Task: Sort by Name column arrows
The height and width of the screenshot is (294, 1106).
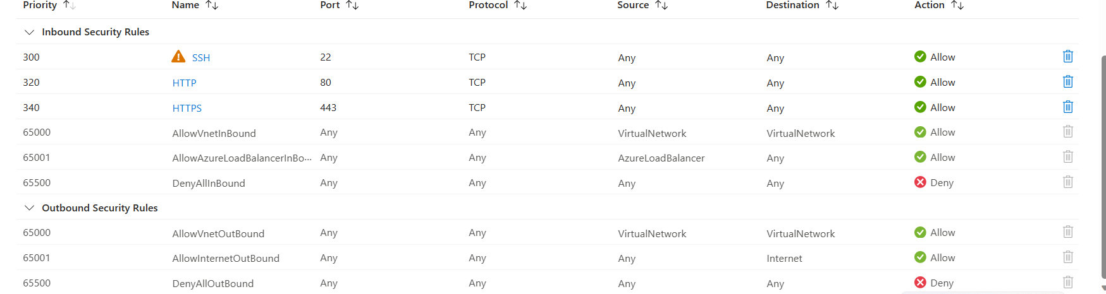Action: (x=212, y=5)
